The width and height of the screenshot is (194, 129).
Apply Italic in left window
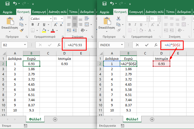38,25
